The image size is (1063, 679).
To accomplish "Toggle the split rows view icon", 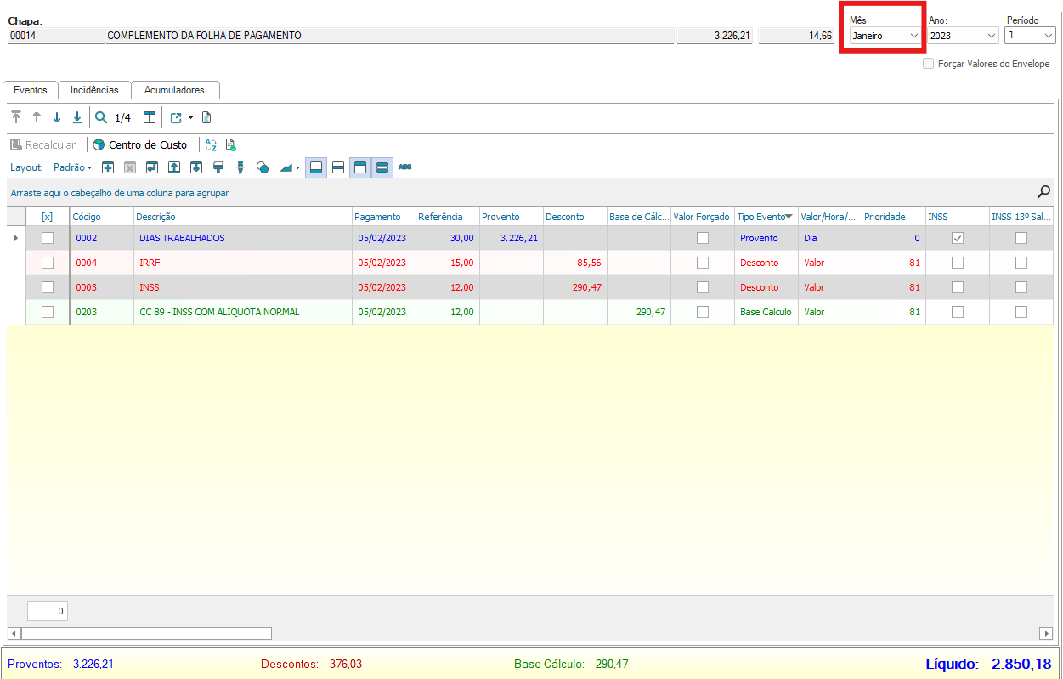I will 338,168.
